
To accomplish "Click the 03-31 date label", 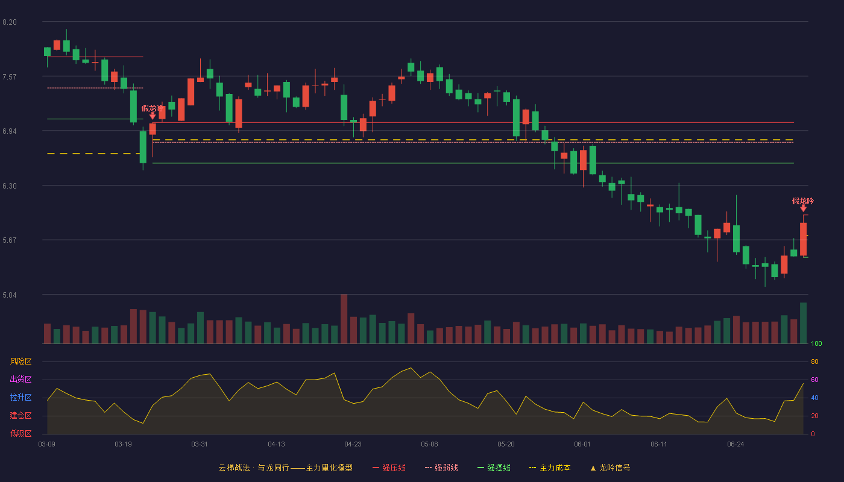I will click(x=200, y=444).
